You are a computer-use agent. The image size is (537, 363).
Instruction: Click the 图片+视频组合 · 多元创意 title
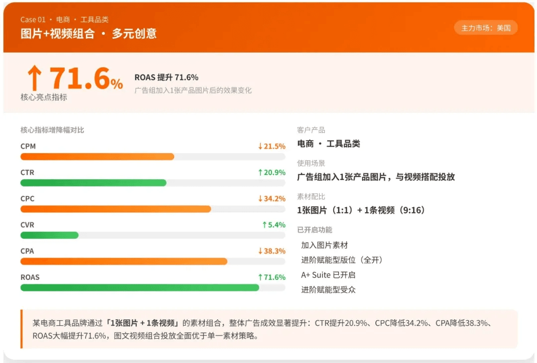coord(89,33)
